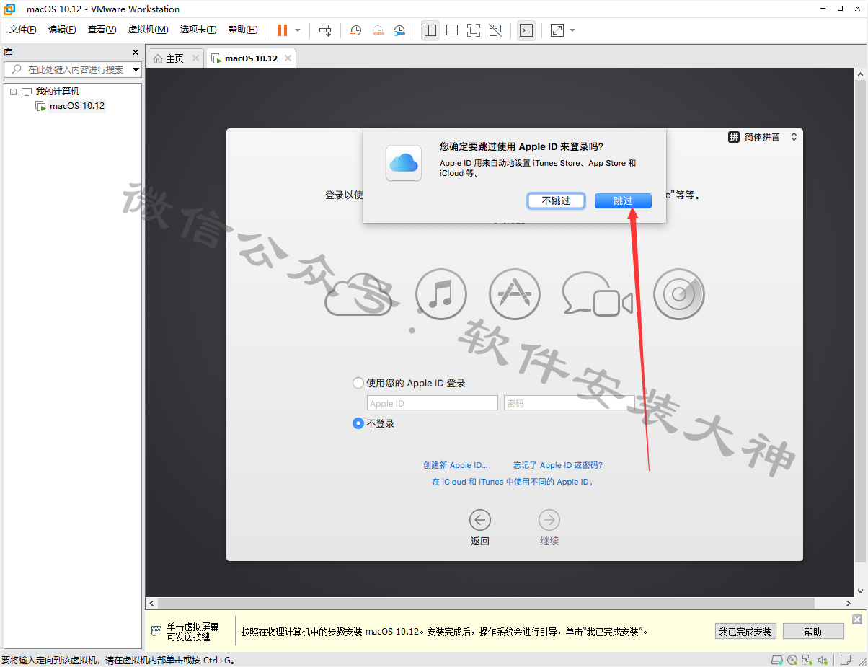Viewport: 868px width, 667px height.
Task: Toggle the library sidebar view
Action: (430, 30)
